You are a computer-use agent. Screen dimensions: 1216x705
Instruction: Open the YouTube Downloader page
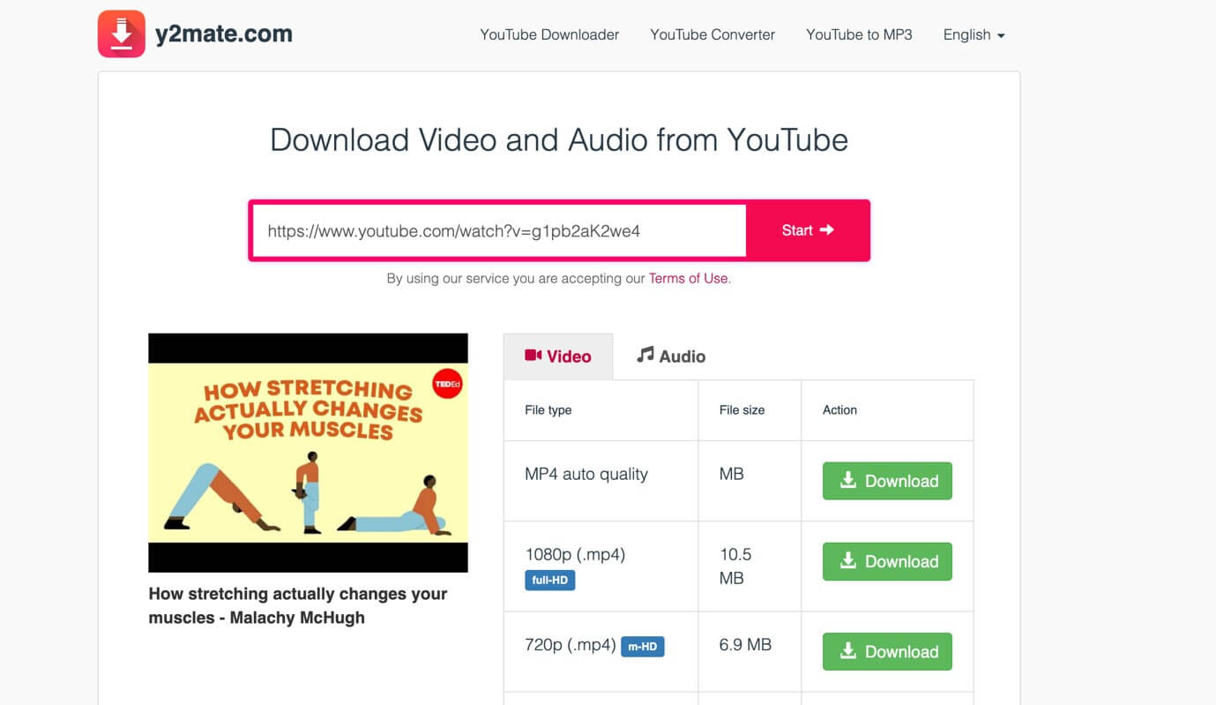[549, 34]
